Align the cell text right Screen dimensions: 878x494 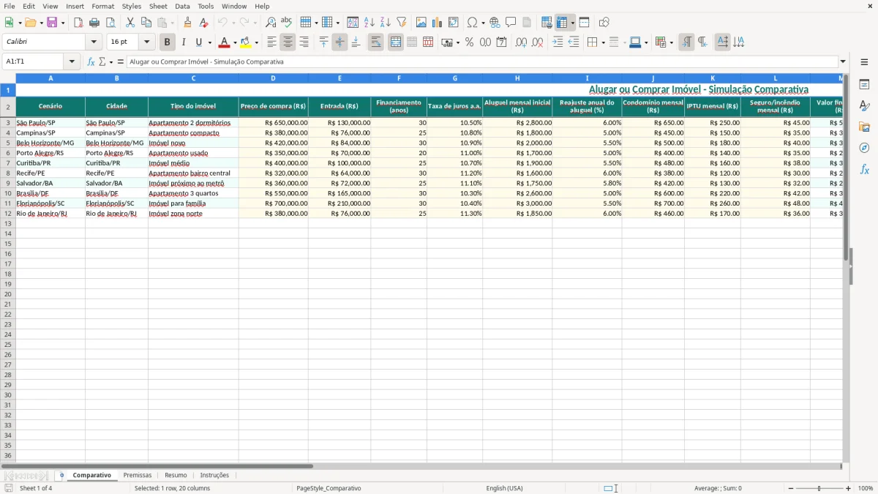click(x=304, y=42)
